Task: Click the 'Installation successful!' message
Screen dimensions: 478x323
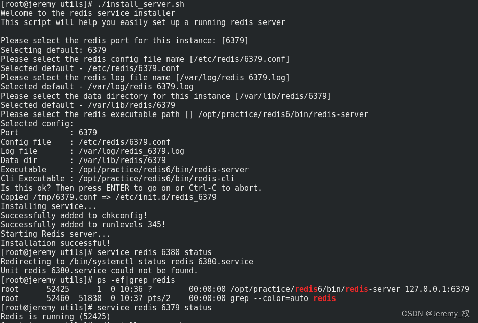Action: [x=55, y=243]
